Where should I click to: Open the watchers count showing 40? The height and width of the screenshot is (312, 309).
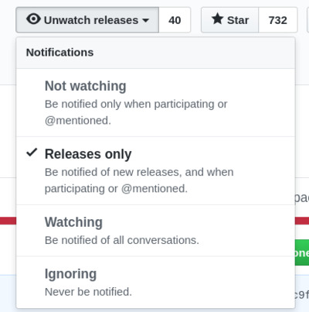tap(175, 20)
